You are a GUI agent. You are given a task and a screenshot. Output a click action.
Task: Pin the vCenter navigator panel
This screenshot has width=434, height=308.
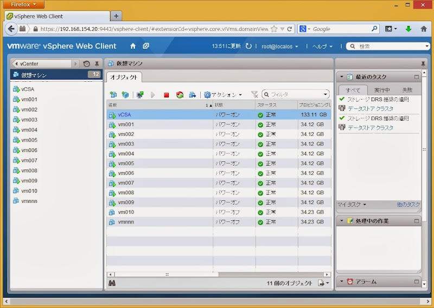point(97,64)
